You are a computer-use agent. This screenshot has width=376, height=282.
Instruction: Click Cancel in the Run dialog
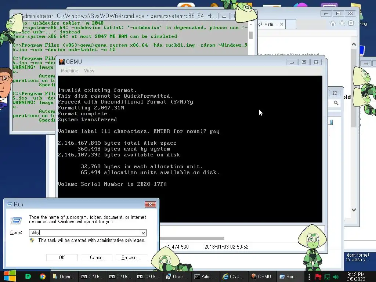[97, 257]
